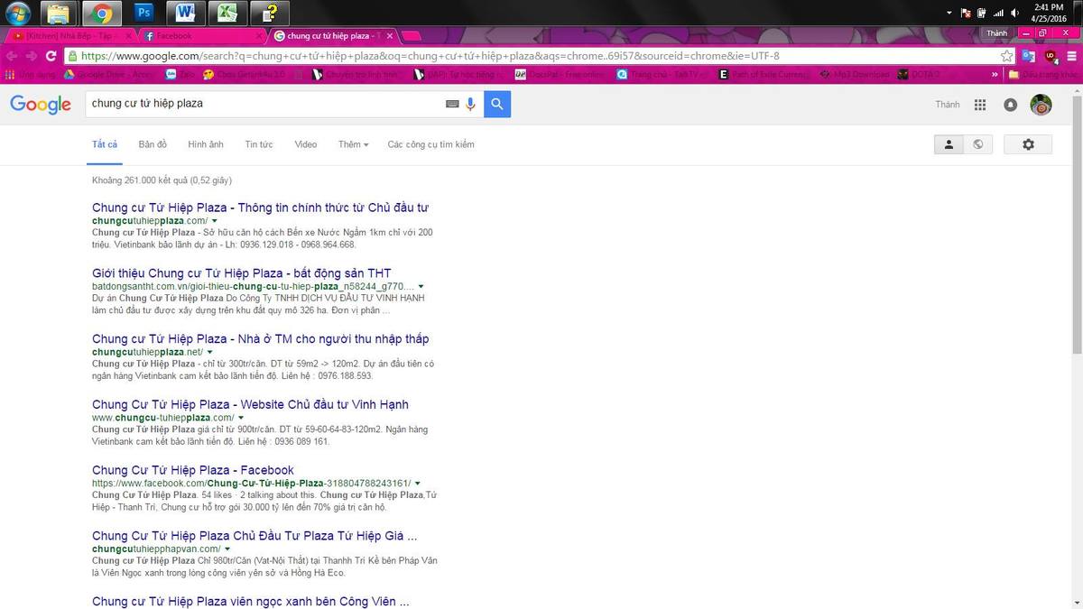
Task: Select Tất cả results tab
Action: pyautogui.click(x=105, y=144)
